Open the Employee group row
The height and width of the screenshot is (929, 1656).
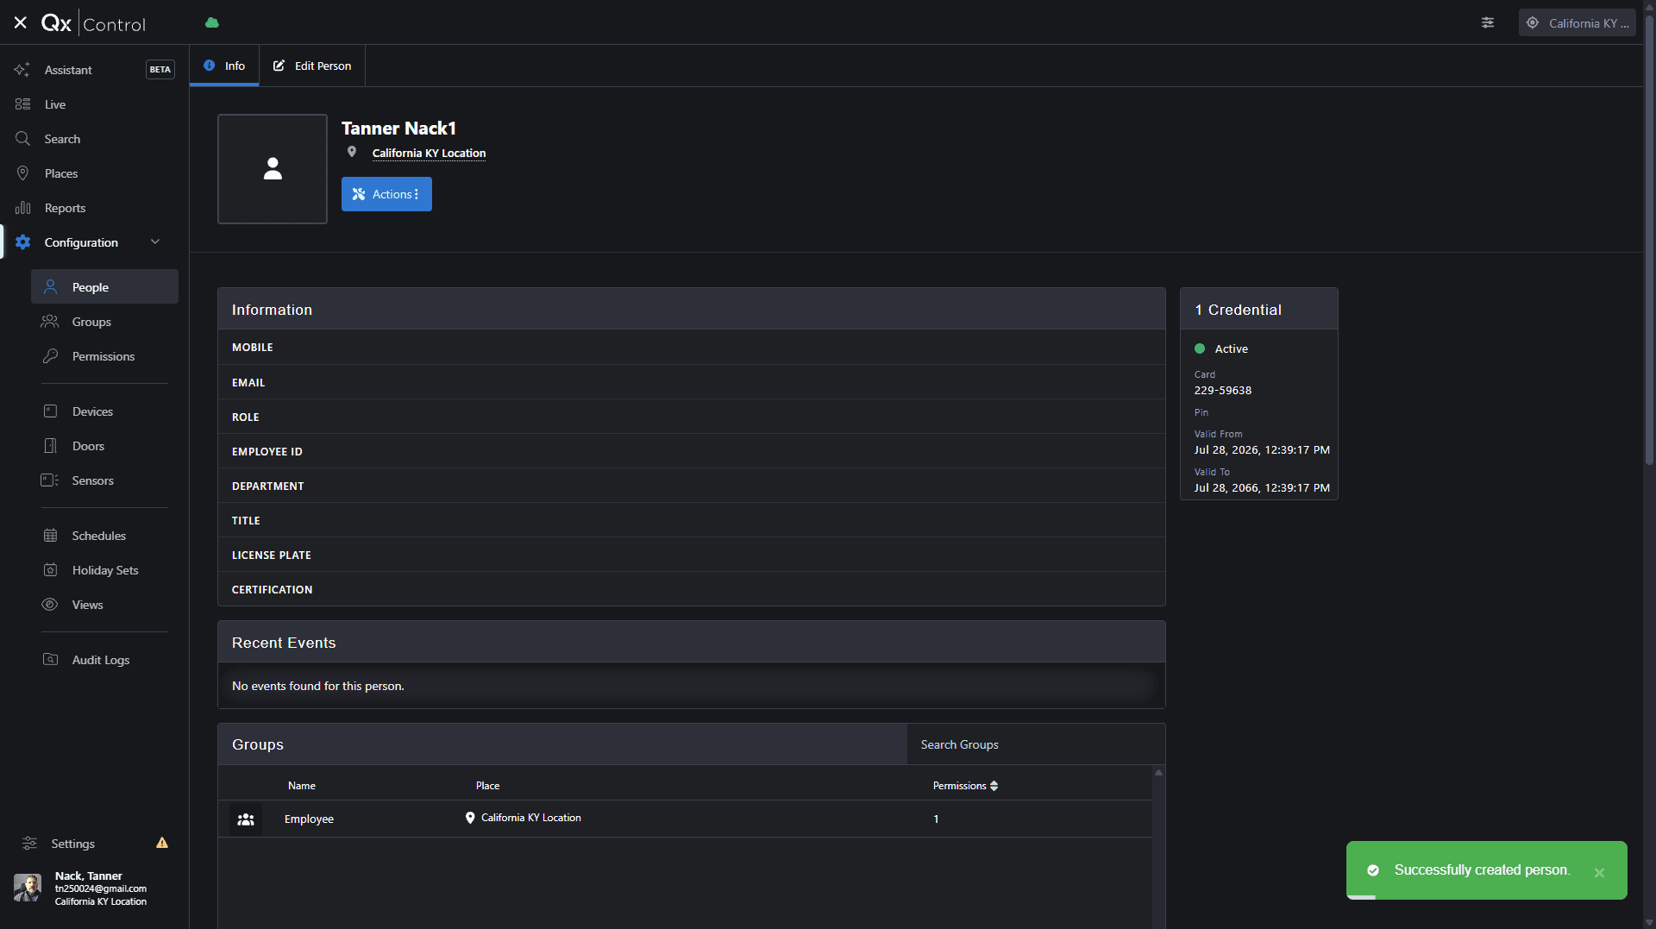pos(685,819)
